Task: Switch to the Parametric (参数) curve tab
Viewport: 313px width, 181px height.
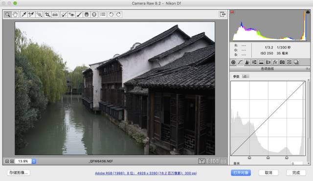Action: click(x=236, y=76)
